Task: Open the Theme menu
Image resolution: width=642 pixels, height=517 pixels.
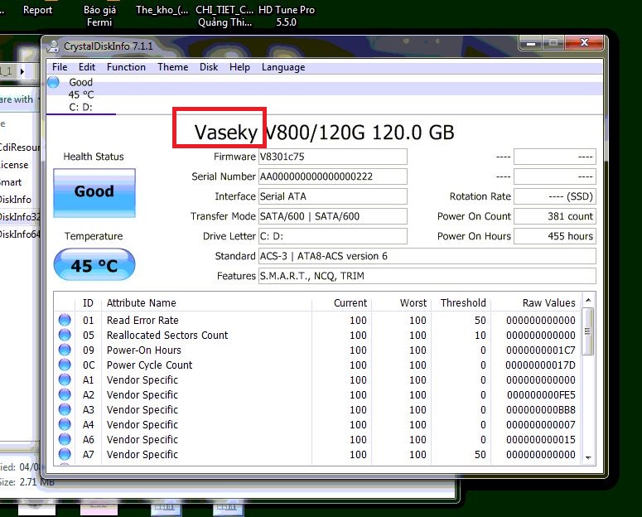Action: (173, 67)
